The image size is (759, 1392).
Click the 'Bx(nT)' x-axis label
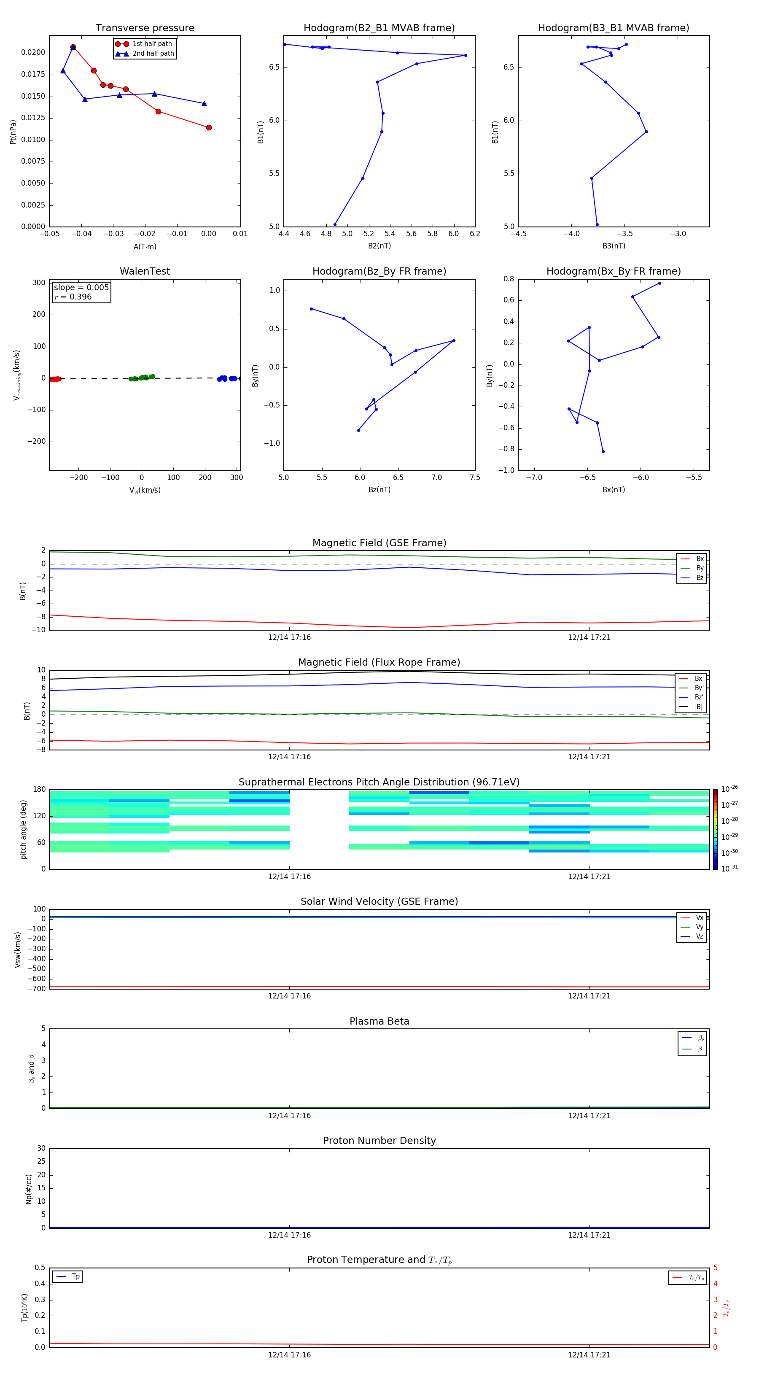(x=614, y=490)
